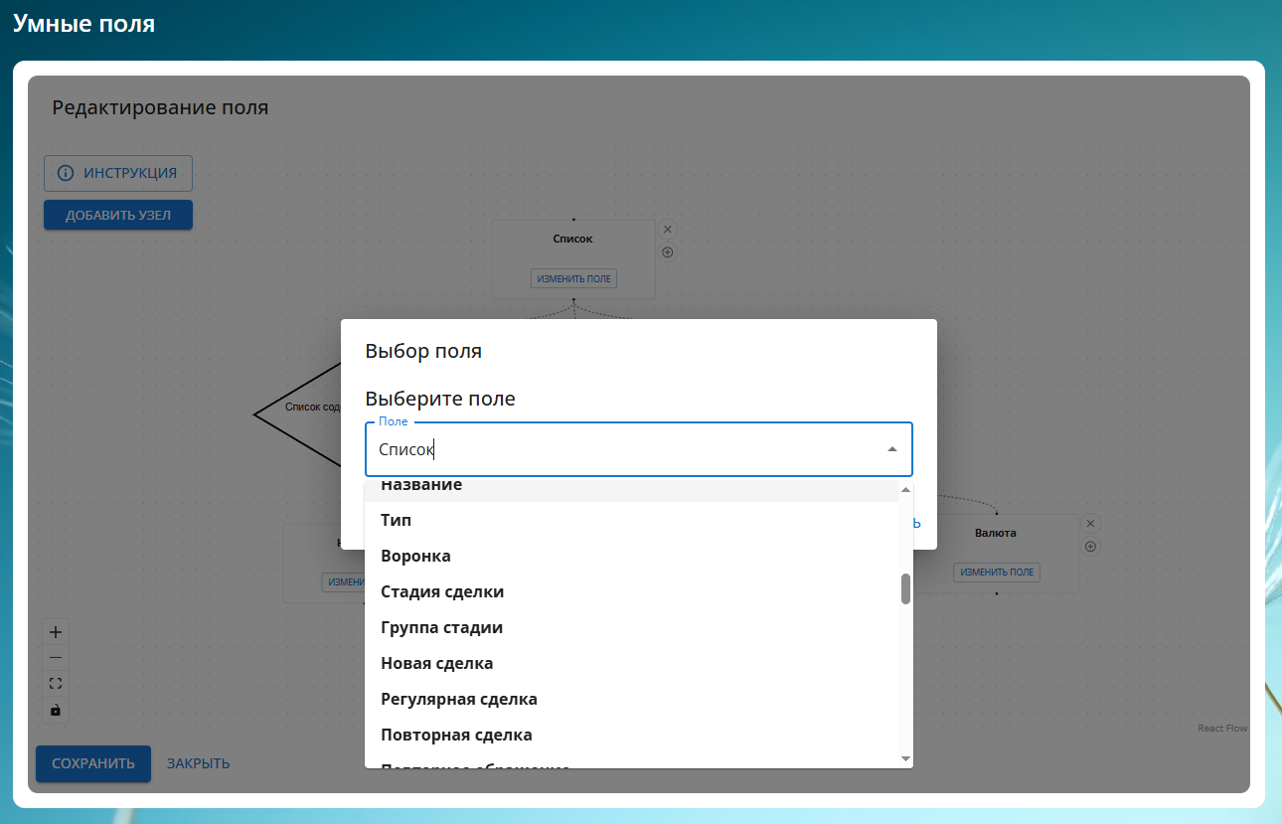Choose the Регулярная сделка option
Screen dimensions: 1282x824
(x=459, y=699)
